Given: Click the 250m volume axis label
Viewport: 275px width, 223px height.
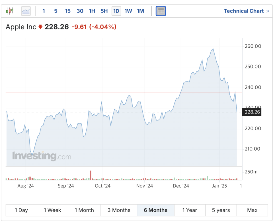Looking at the screenshot, I should [251, 172].
